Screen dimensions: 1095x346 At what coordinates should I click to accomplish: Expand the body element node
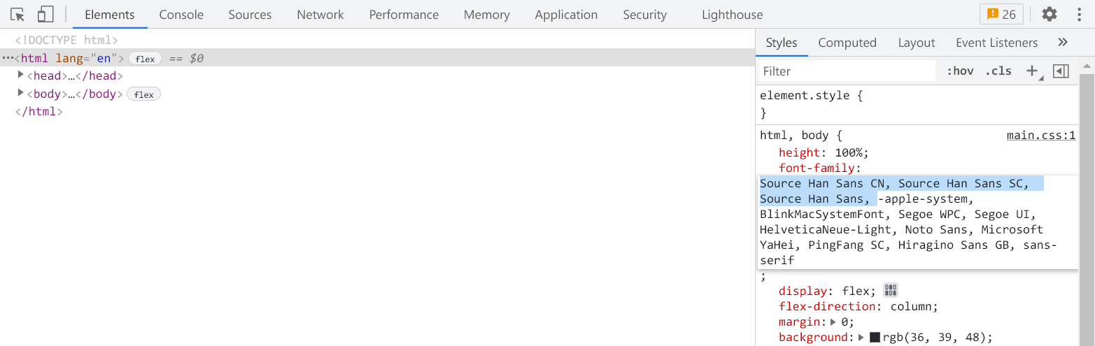coord(20,94)
